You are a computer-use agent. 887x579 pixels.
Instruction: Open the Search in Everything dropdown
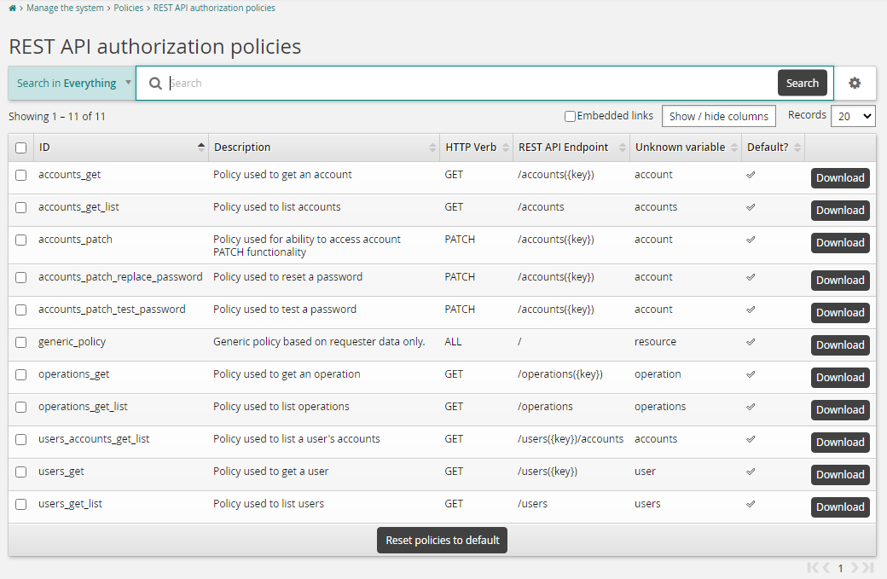click(71, 83)
